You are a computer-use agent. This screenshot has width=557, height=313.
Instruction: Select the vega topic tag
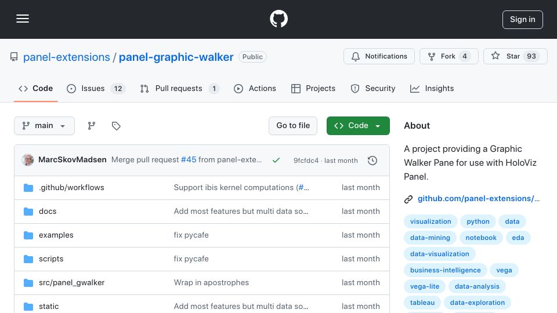point(504,271)
